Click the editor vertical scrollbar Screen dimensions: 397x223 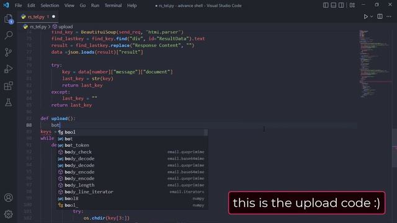(395, 148)
